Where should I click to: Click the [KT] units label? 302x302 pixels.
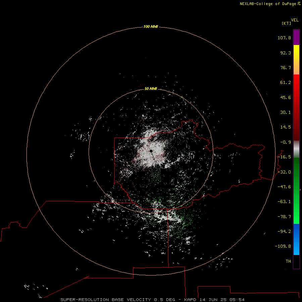[286, 23]
